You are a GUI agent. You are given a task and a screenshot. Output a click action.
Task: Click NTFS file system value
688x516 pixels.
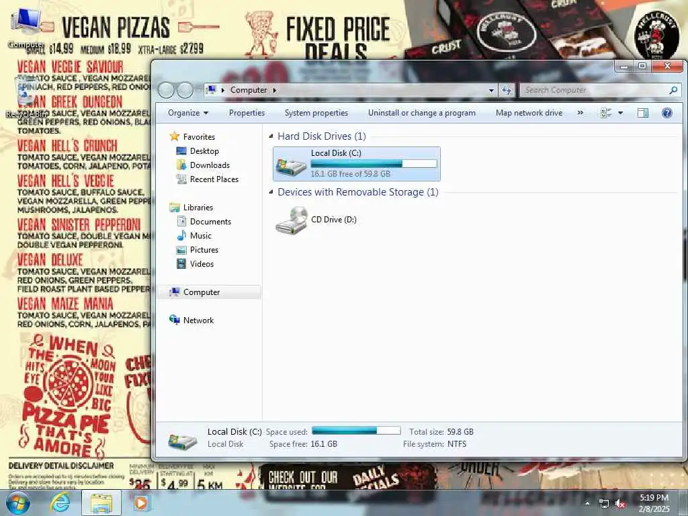click(x=457, y=444)
